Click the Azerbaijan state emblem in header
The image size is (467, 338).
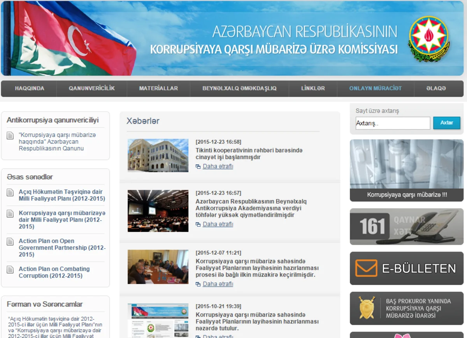(x=429, y=39)
